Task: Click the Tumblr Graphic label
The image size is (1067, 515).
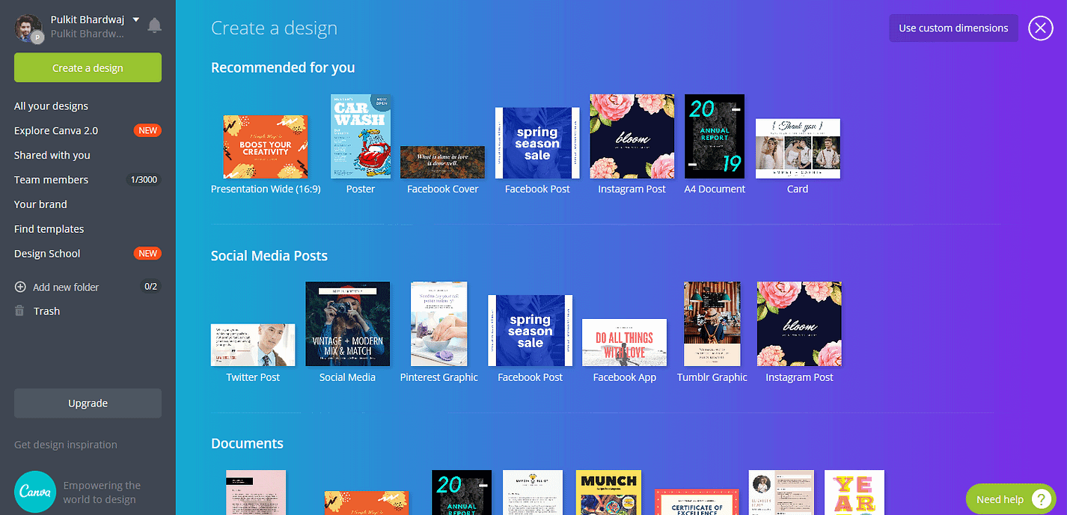Action: coord(712,377)
